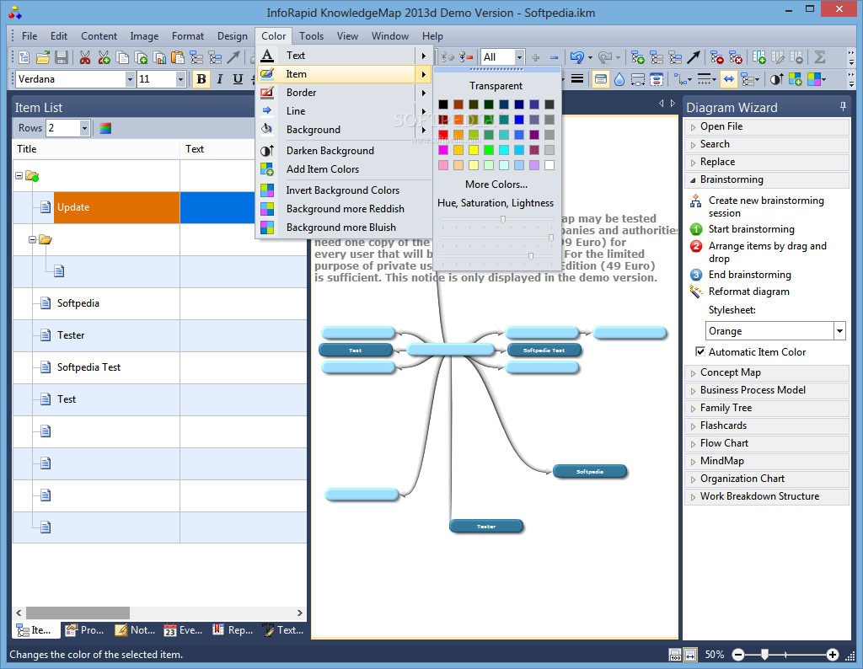Open the font size 11 dropdown

[x=180, y=79]
